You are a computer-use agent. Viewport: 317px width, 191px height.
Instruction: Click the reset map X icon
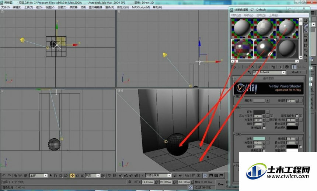coord(252,67)
